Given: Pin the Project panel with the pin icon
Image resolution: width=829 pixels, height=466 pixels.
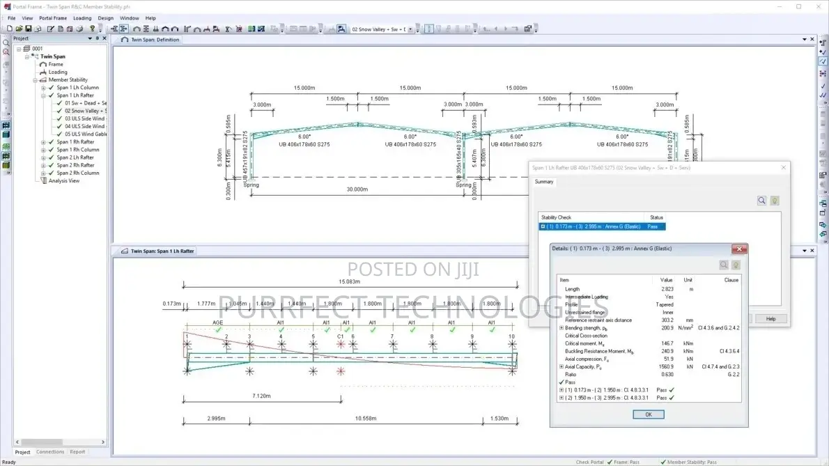Looking at the screenshot, I should point(98,38).
